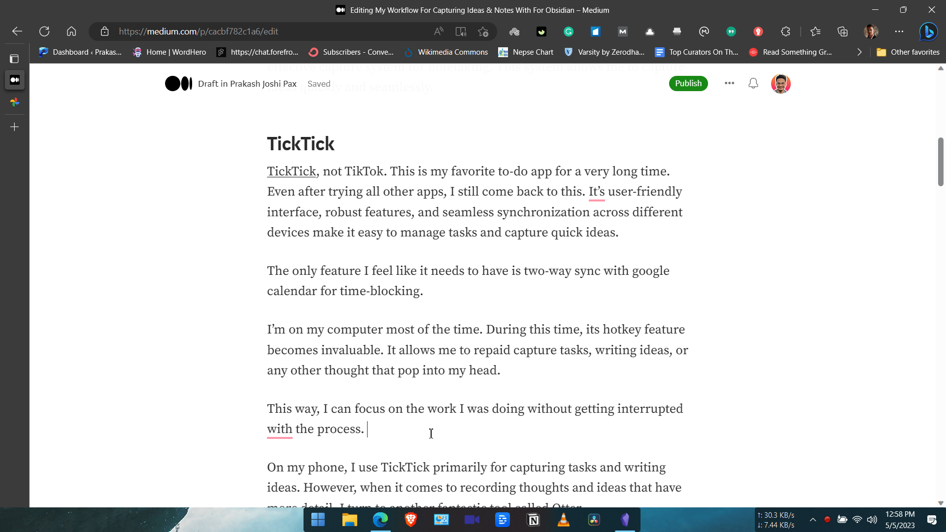The image size is (946, 532).
Task: Show hidden system tray icons chevron
Action: 813,520
